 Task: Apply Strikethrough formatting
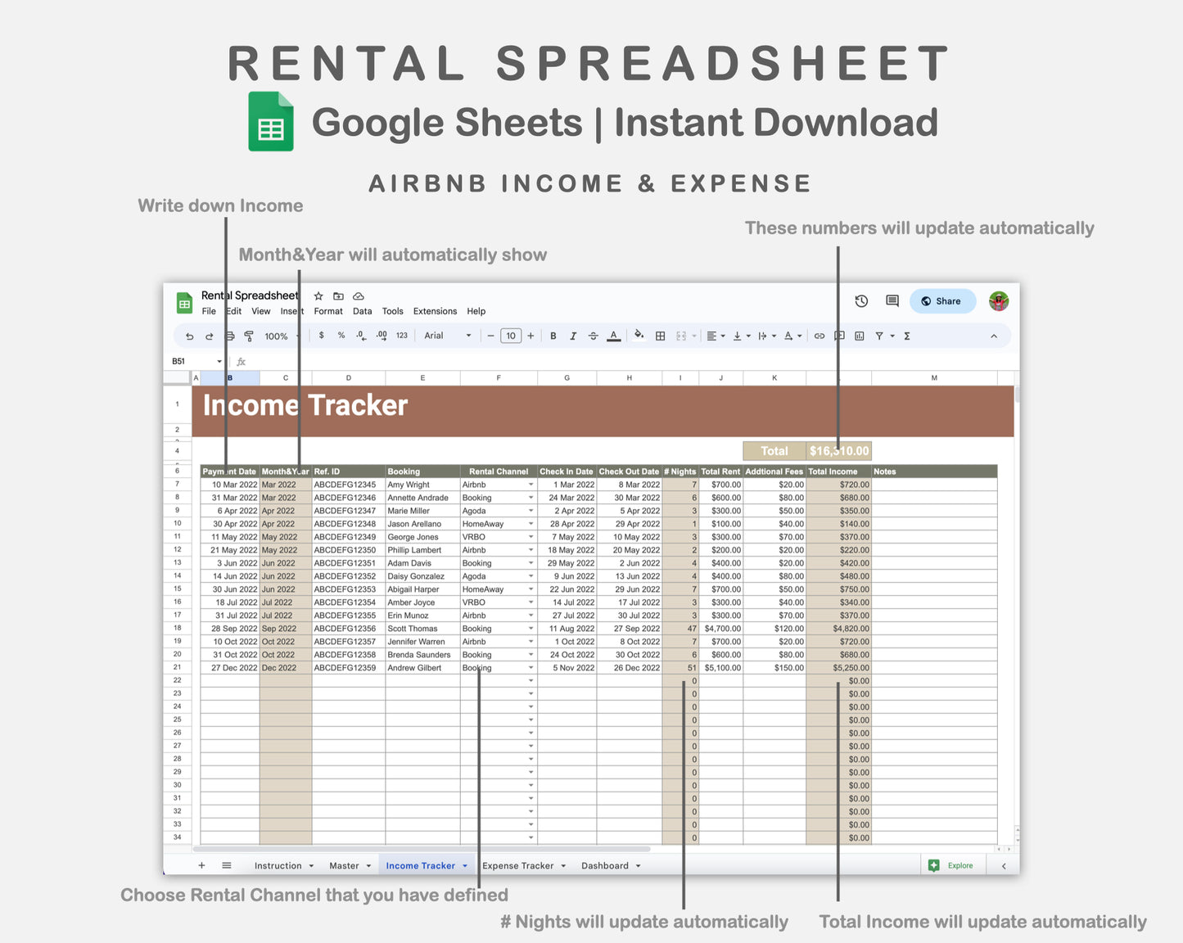[594, 336]
